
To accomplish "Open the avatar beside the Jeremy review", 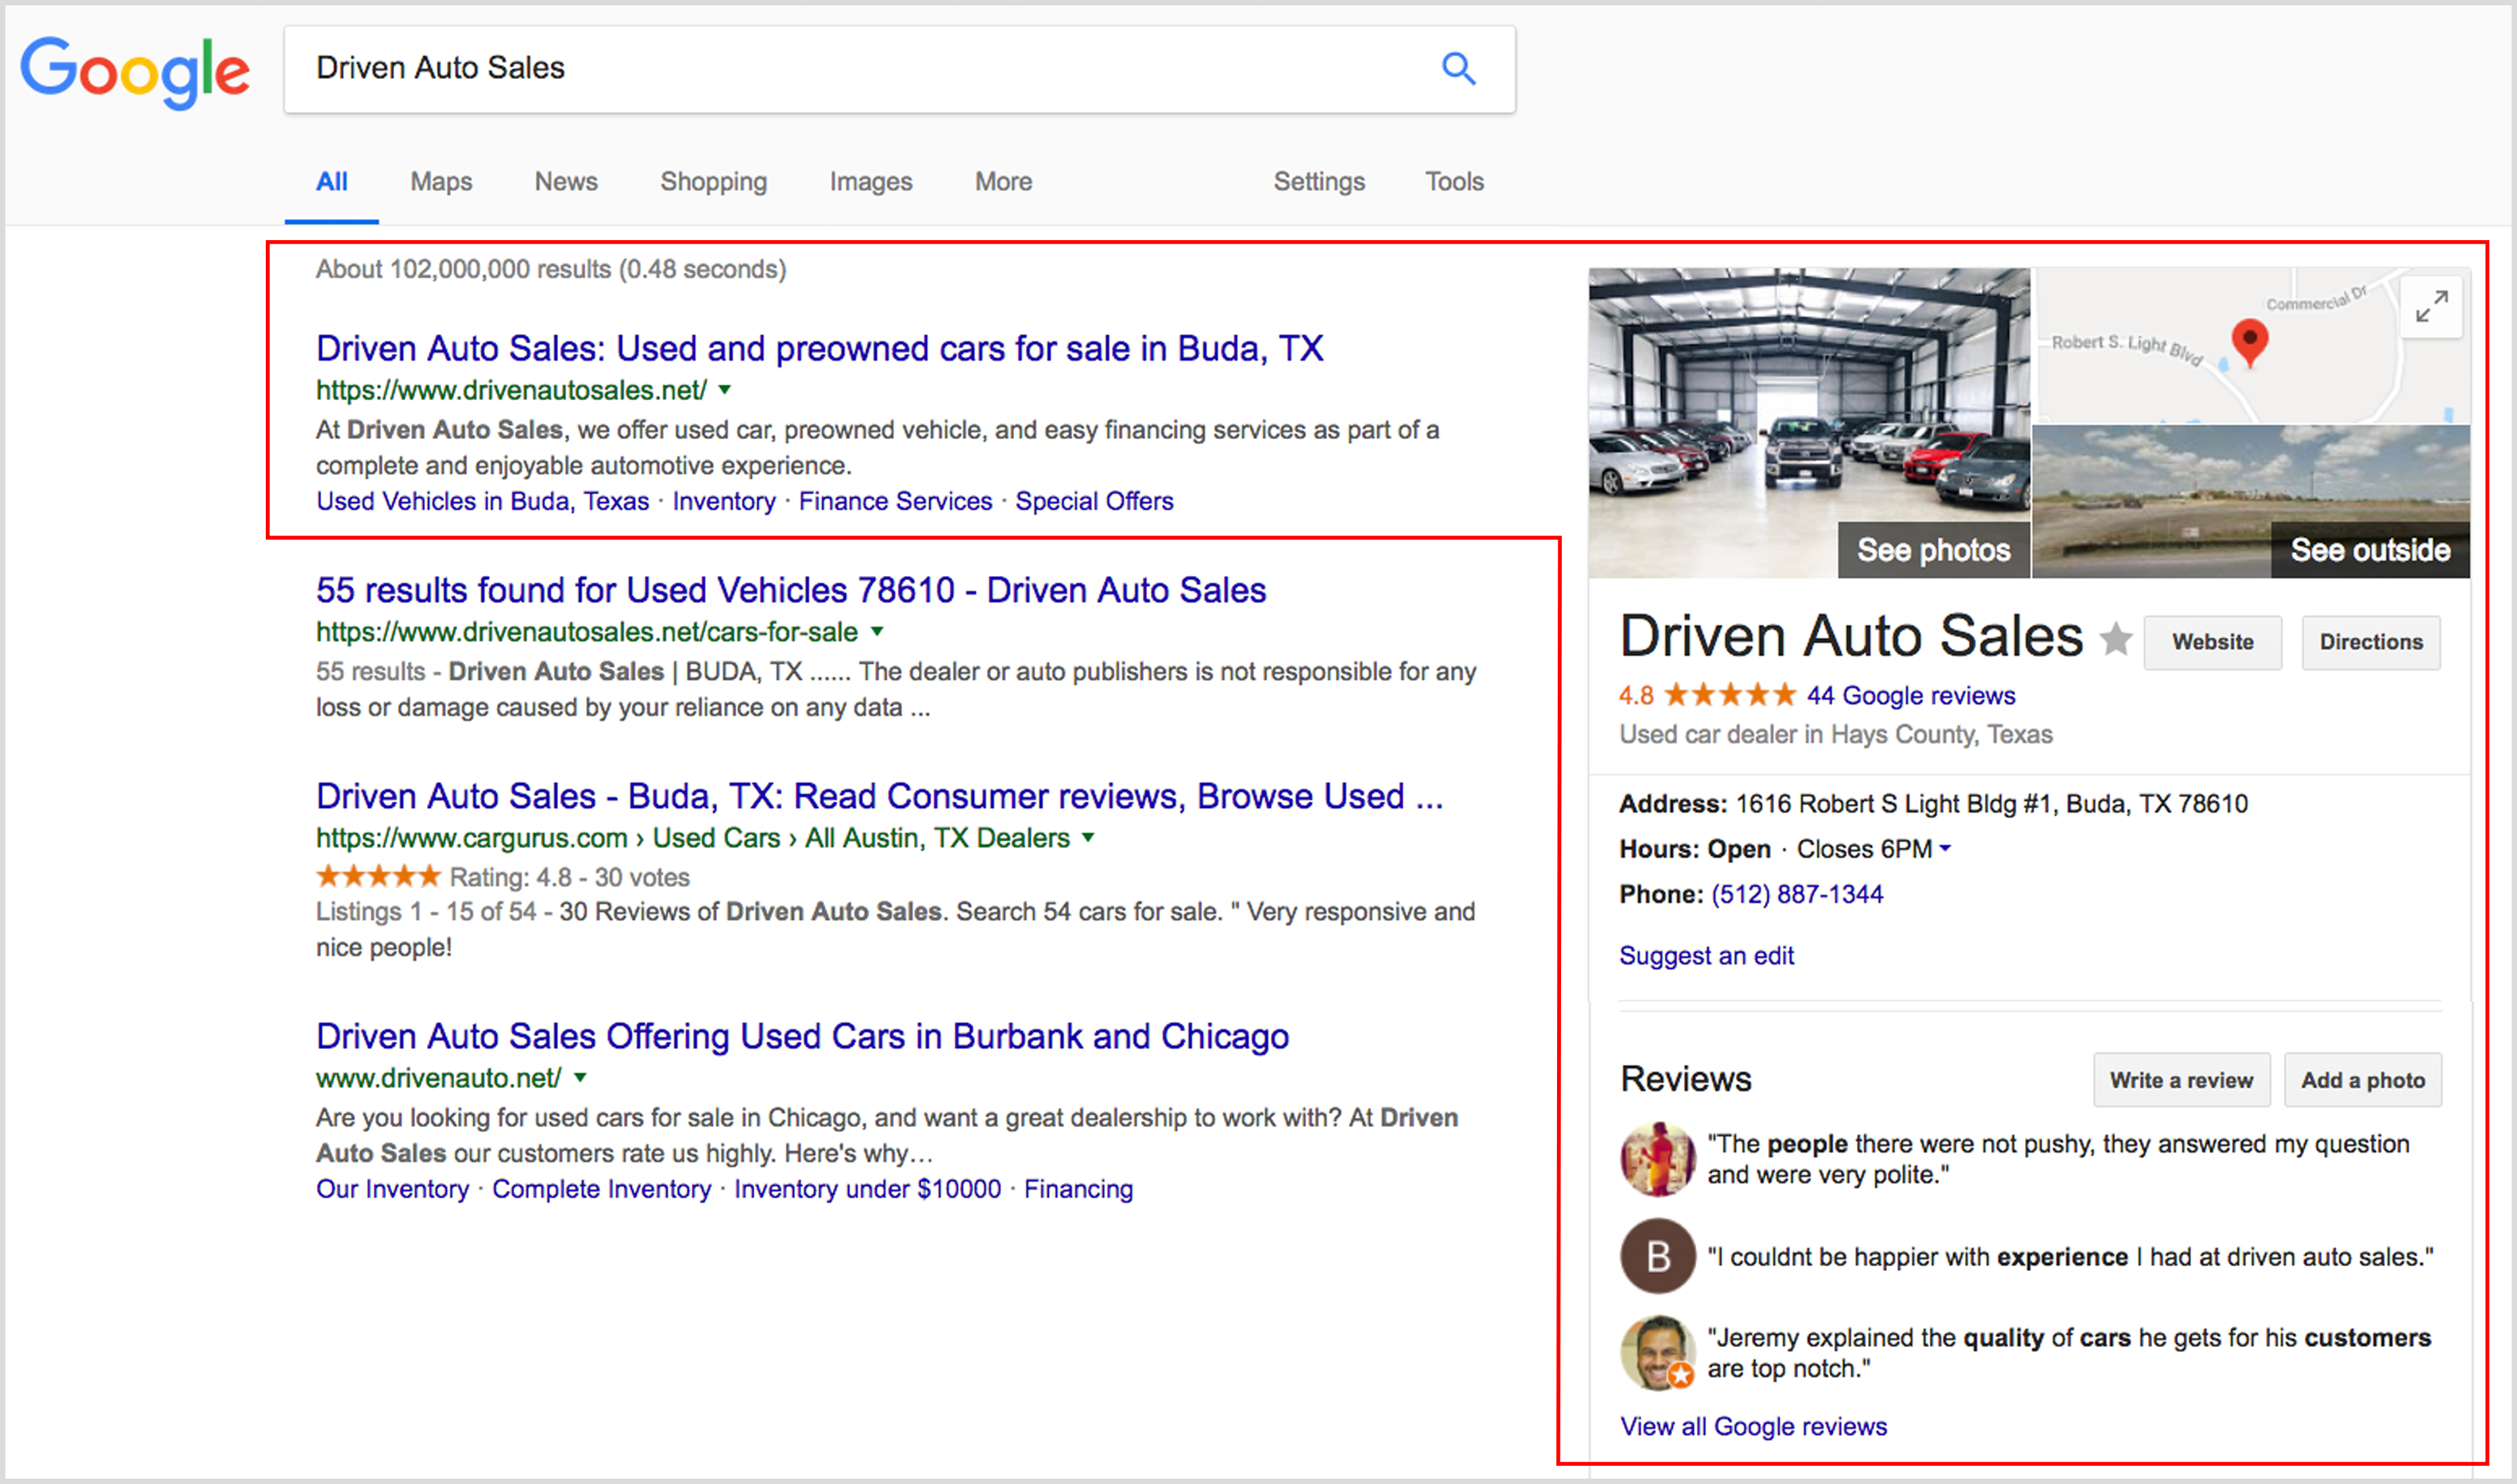I will pyautogui.click(x=1657, y=1352).
